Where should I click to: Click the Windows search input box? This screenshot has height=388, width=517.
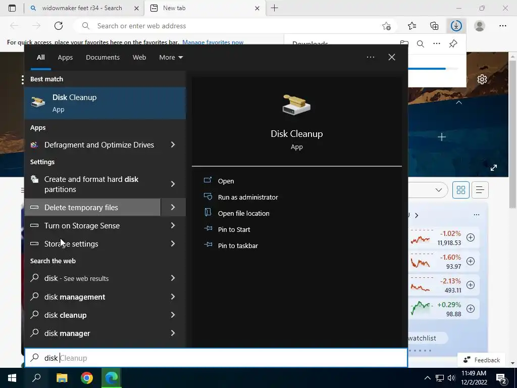point(216,358)
